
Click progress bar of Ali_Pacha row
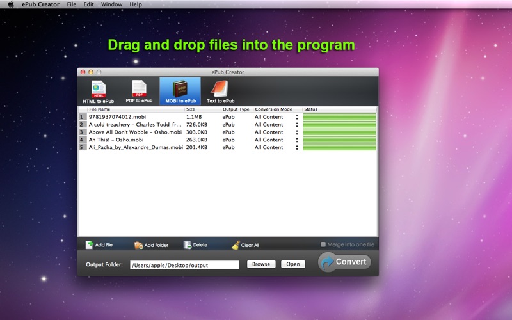(340, 147)
